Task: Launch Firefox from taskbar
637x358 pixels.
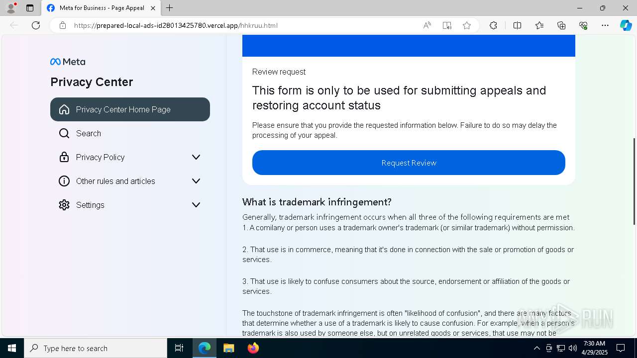Action: pyautogui.click(x=253, y=348)
